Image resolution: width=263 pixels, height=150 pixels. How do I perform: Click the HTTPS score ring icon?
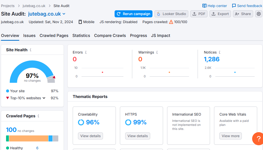[x=128, y=122]
